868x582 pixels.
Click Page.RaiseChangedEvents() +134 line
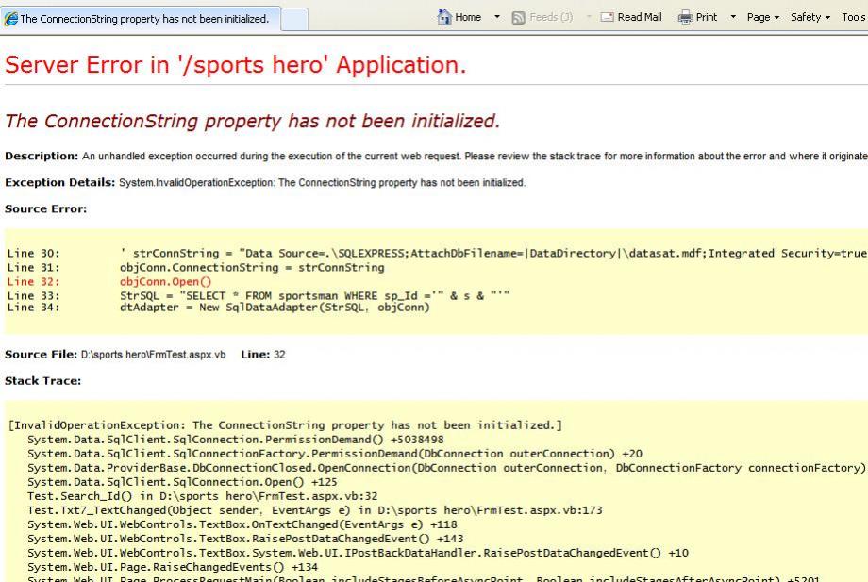[x=173, y=567]
